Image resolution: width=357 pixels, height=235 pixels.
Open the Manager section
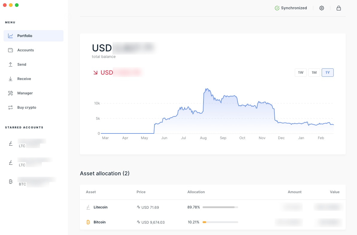tap(25, 93)
